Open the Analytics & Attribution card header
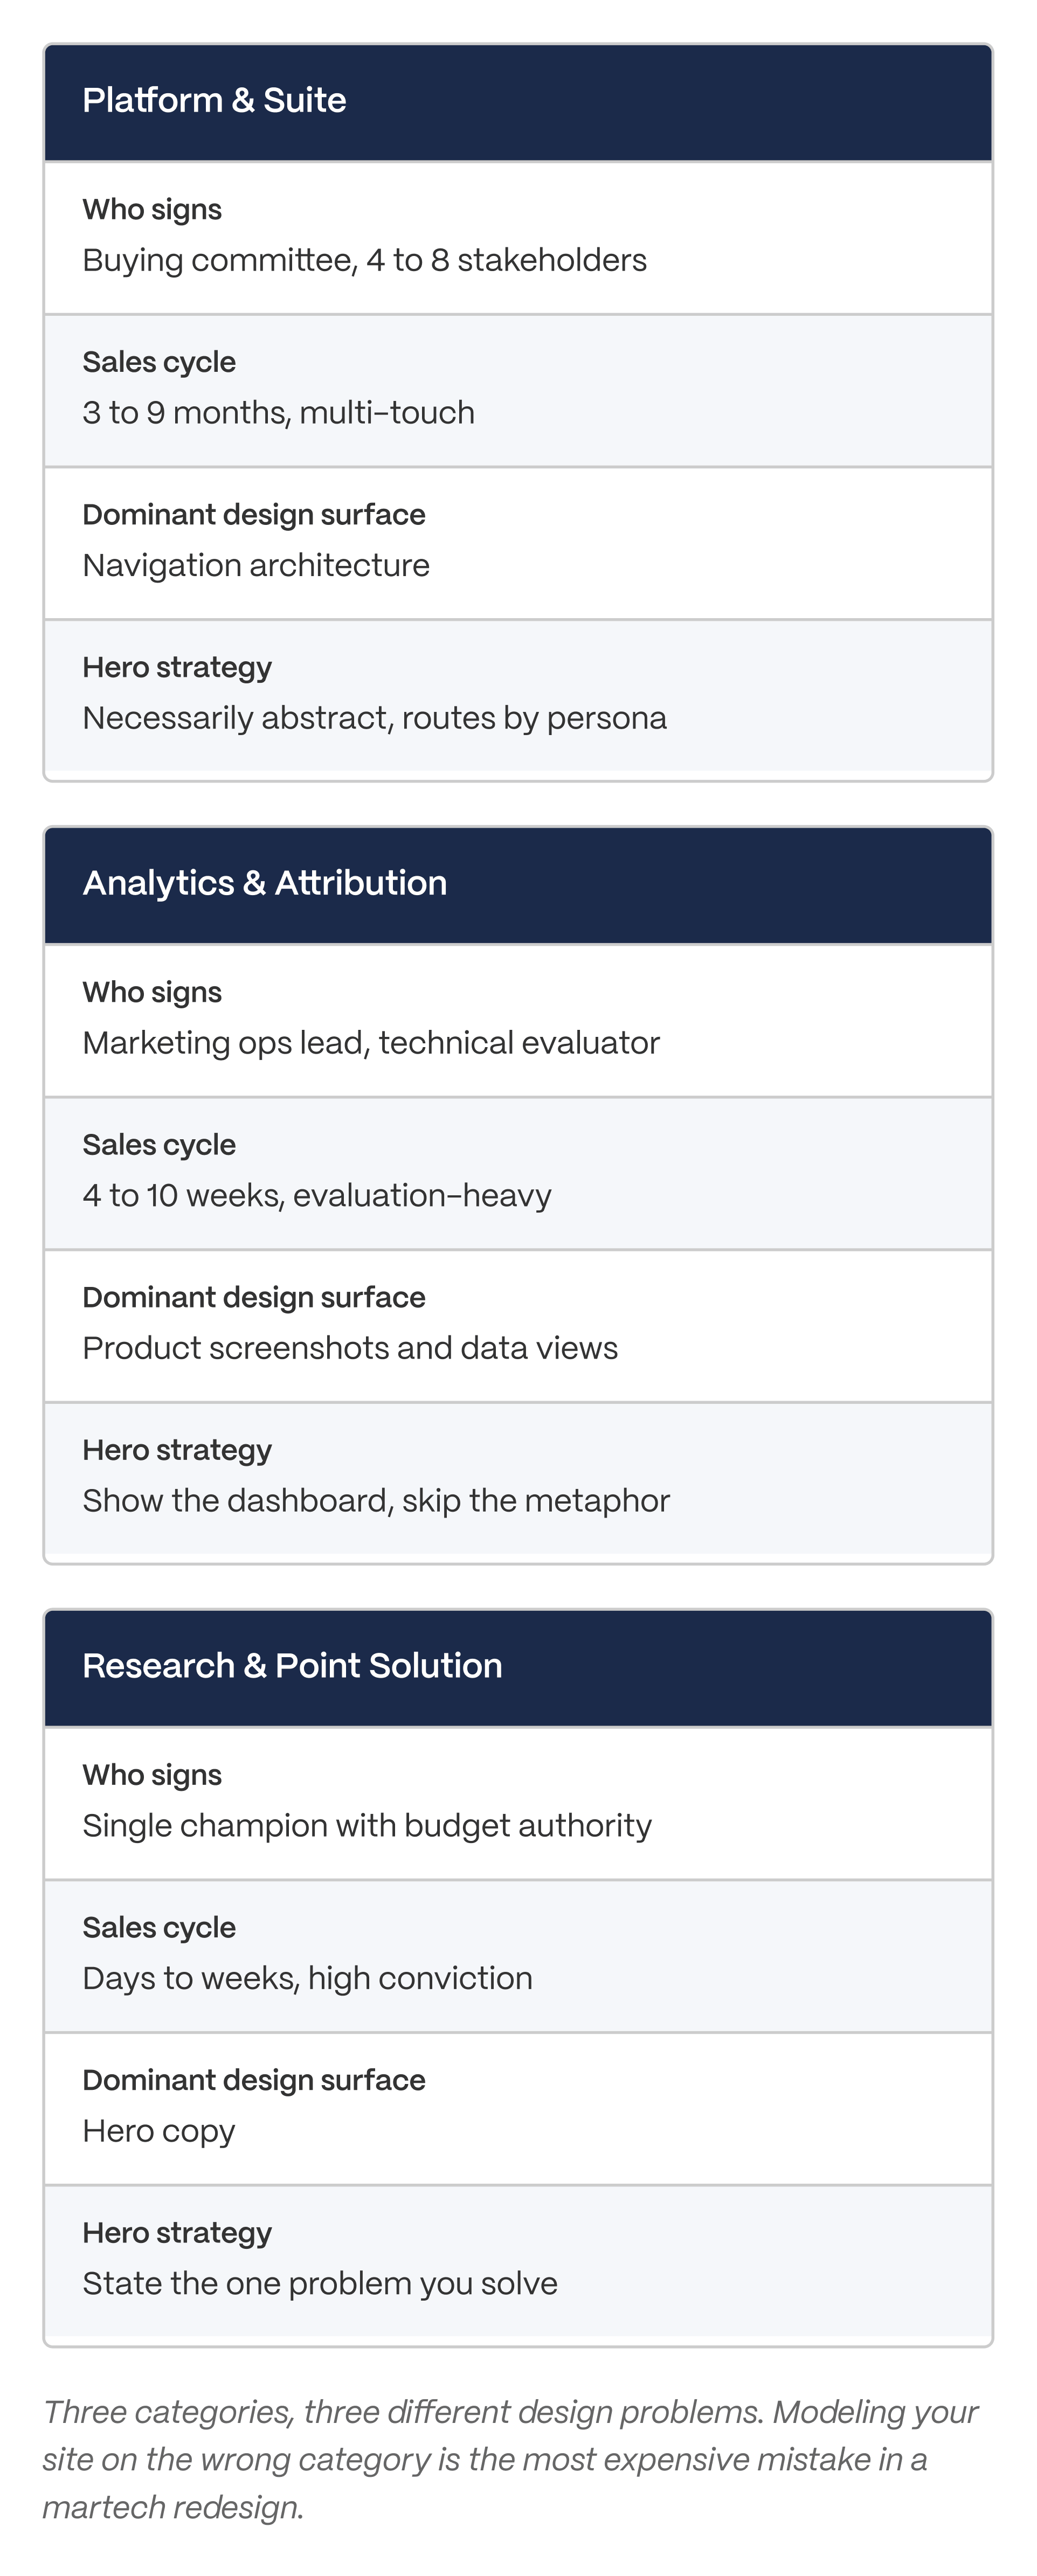Image resolution: width=1037 pixels, height=2576 pixels. (x=518, y=885)
